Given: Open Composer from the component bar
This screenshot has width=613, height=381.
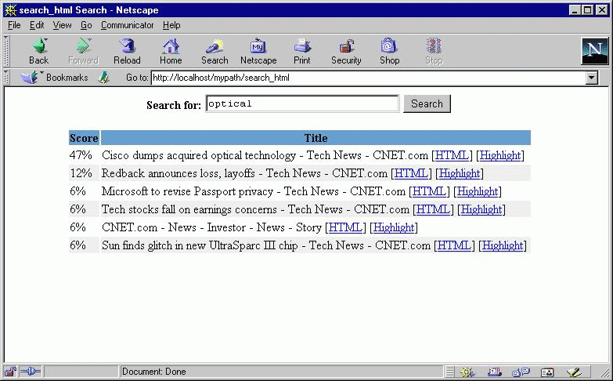Looking at the screenshot, I should click(574, 372).
